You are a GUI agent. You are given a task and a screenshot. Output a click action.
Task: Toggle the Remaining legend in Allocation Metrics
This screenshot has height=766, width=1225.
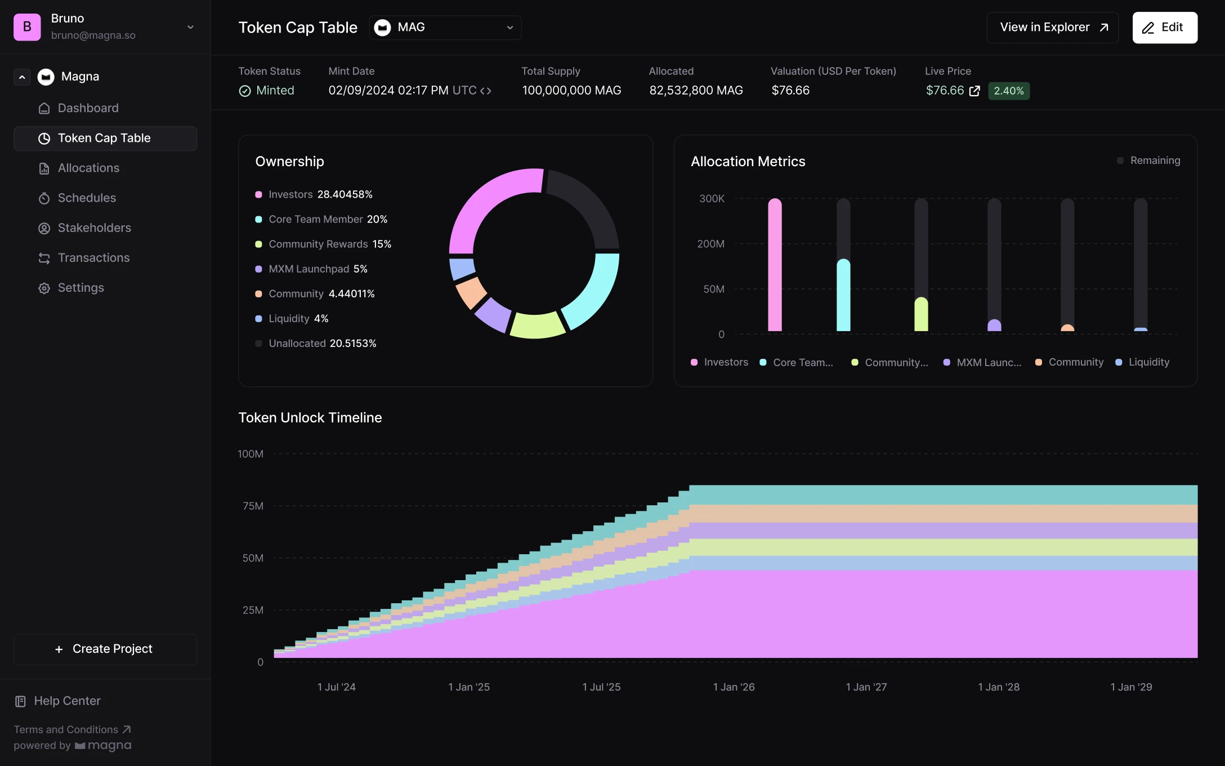1148,161
